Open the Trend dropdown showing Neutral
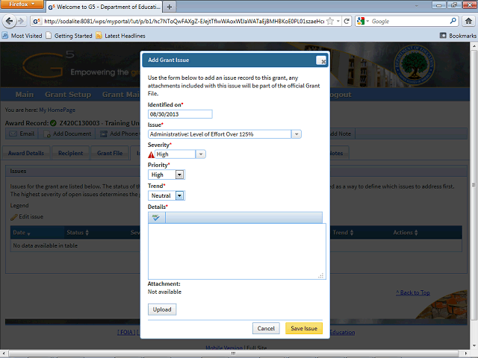This screenshot has width=478, height=358. pyautogui.click(x=179, y=195)
